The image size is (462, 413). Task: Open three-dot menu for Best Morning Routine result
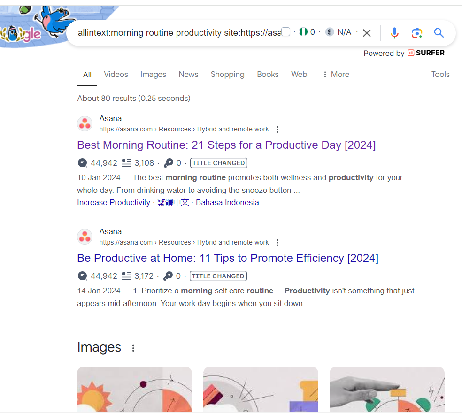[x=277, y=130]
